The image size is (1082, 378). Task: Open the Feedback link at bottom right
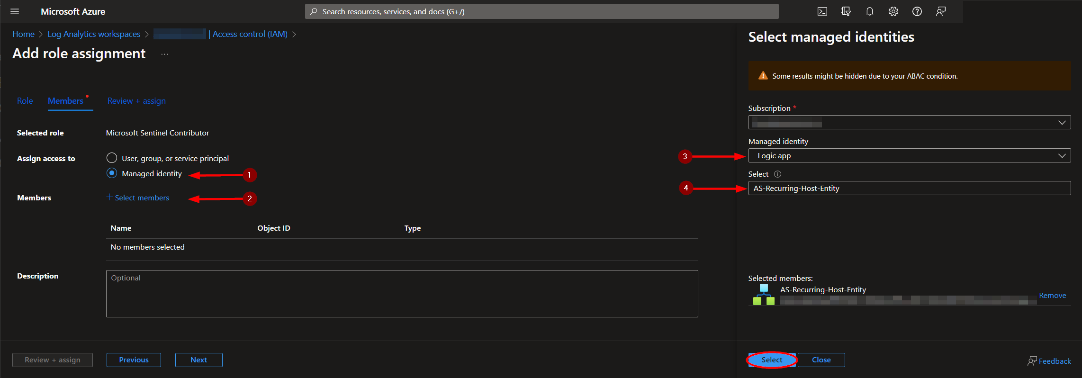(1049, 361)
